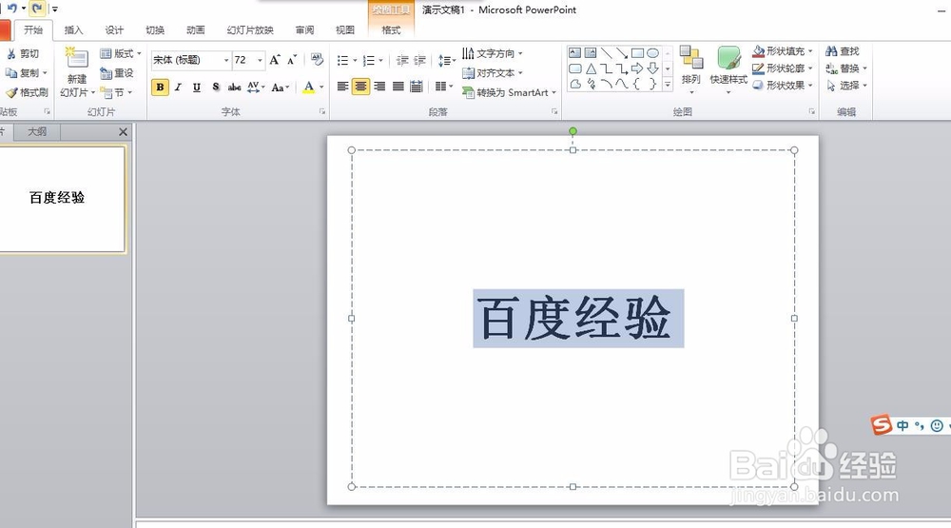Select the triangle shape in gallery
Screen dimensions: 951x528
pos(591,68)
